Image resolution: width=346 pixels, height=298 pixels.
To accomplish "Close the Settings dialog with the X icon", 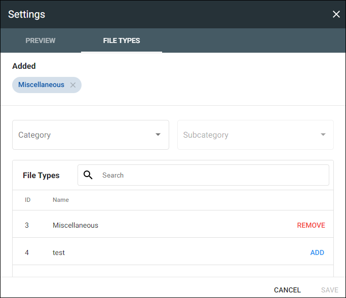I will 336,14.
